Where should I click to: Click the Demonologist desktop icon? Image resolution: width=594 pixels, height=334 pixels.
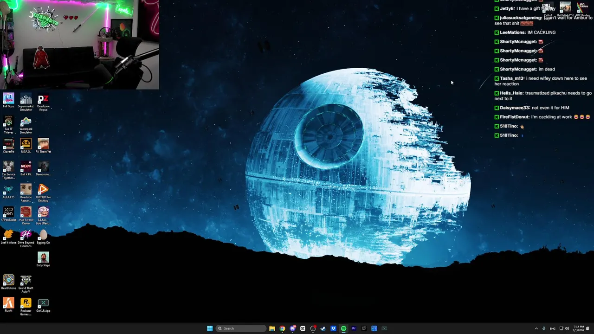coord(43,169)
